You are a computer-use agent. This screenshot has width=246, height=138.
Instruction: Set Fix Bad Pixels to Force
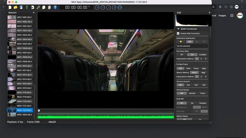196,68
